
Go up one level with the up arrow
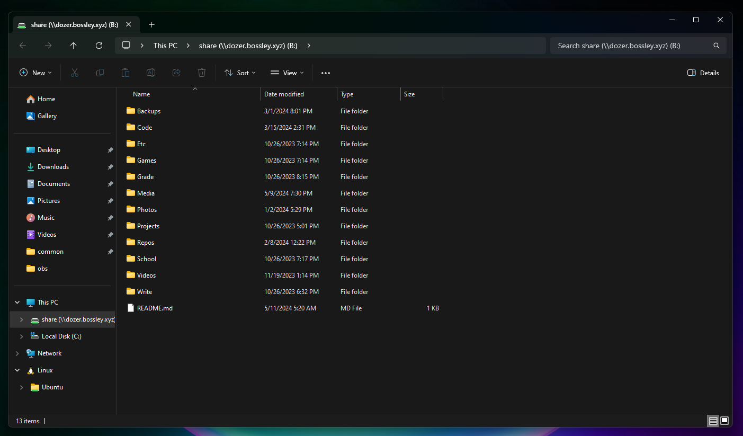tap(74, 46)
